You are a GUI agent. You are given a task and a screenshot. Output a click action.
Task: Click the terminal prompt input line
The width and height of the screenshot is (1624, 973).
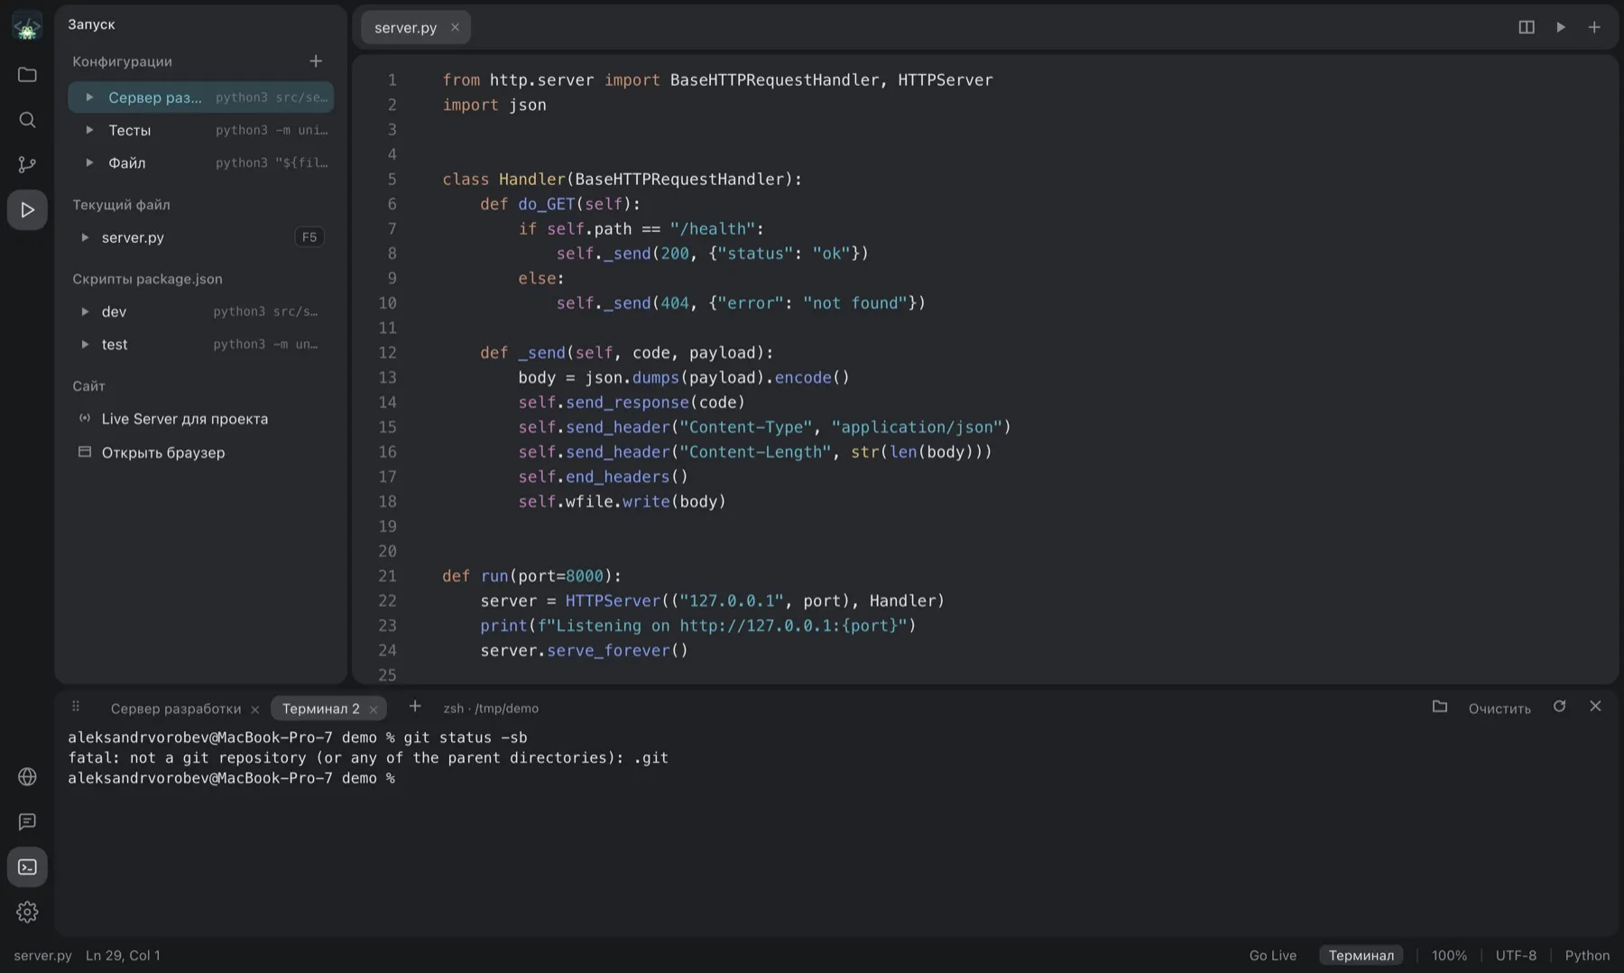[x=233, y=778]
